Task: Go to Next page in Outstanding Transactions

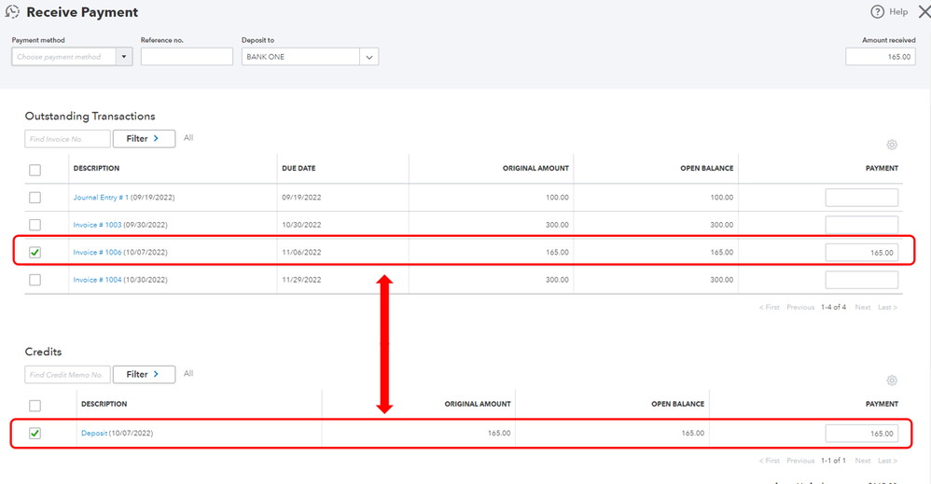Action: (x=863, y=307)
